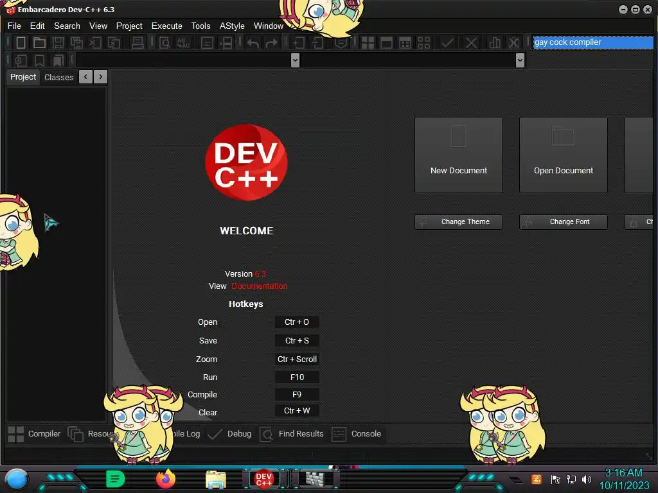Click the Undo arrow icon

pyautogui.click(x=253, y=43)
